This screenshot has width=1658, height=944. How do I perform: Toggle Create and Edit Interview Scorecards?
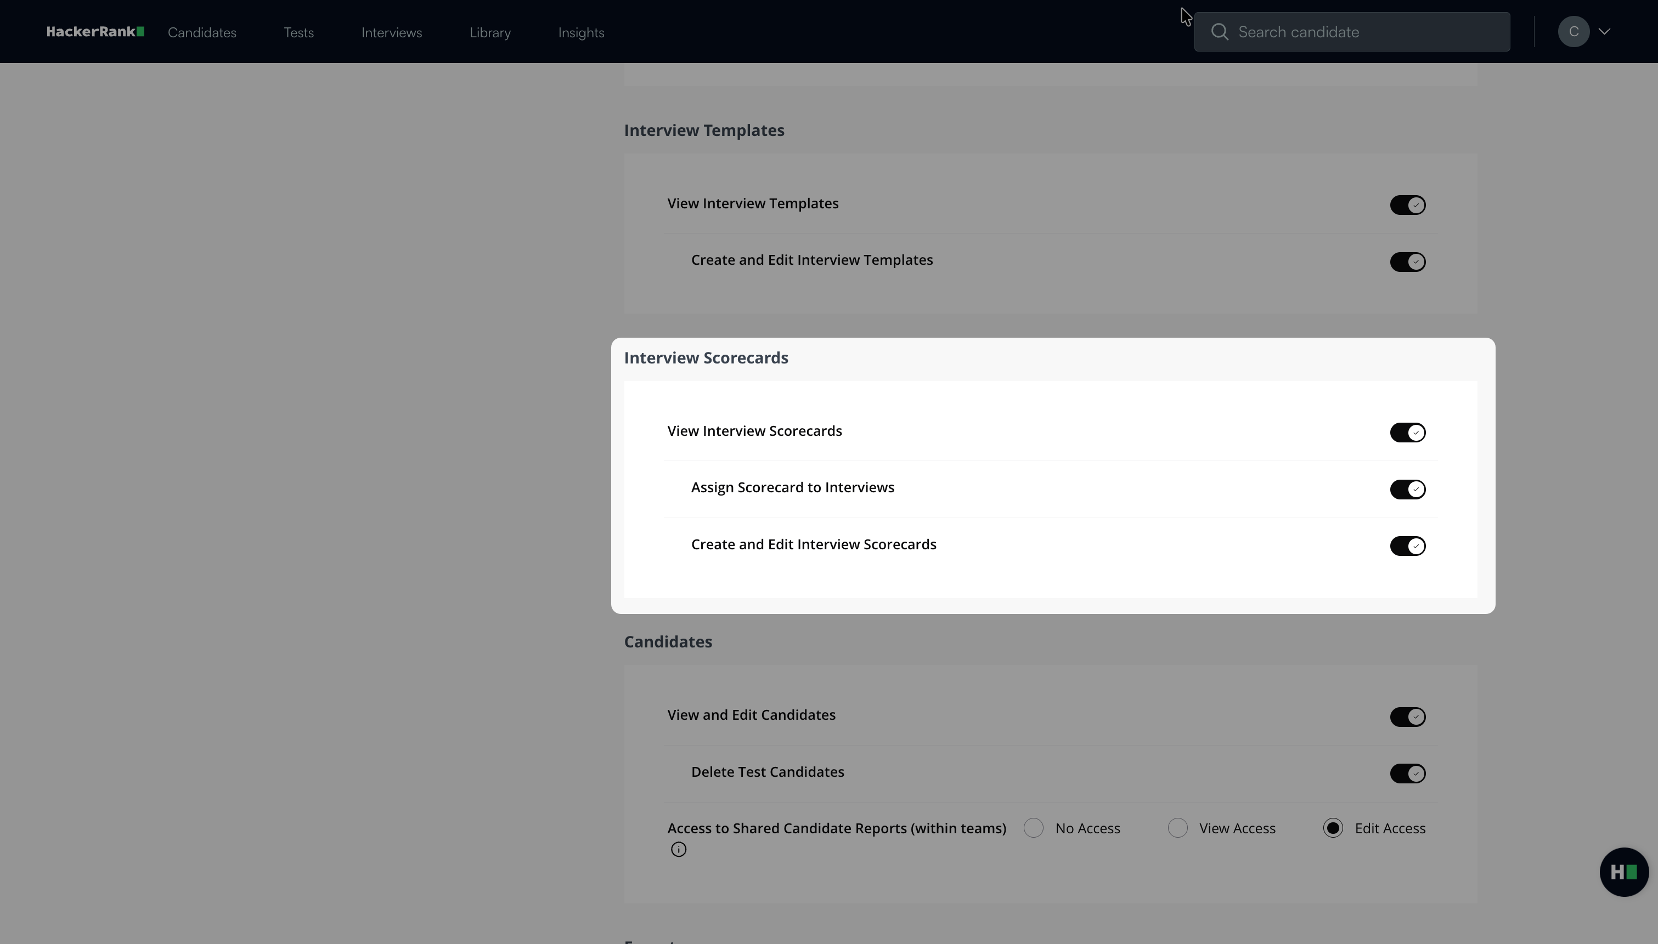[x=1407, y=546]
